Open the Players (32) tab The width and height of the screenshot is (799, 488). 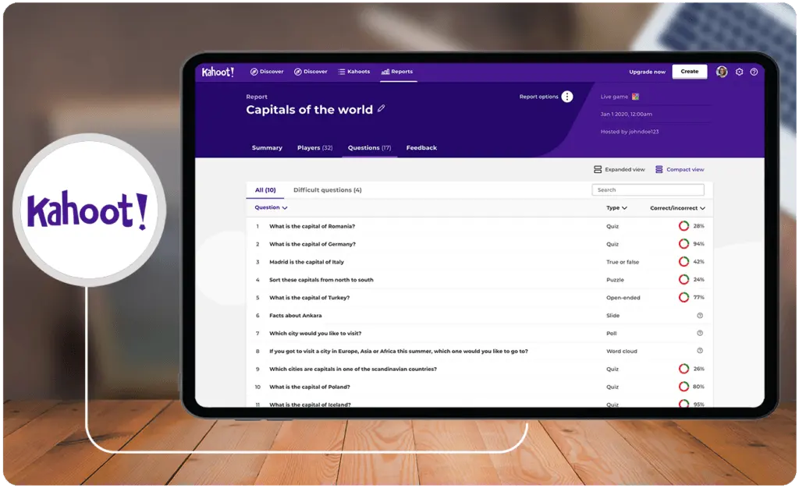click(315, 148)
